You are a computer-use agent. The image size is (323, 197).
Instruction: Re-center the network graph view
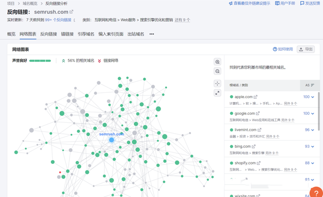[217, 84]
